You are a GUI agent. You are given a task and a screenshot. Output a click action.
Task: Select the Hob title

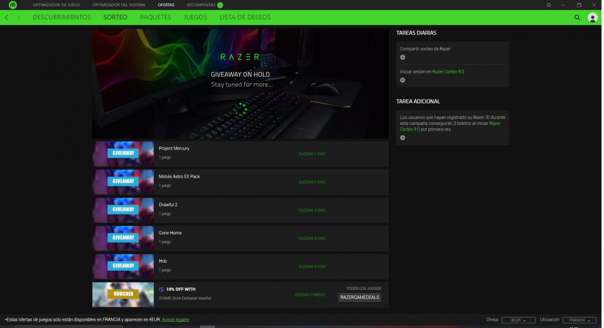(164, 262)
